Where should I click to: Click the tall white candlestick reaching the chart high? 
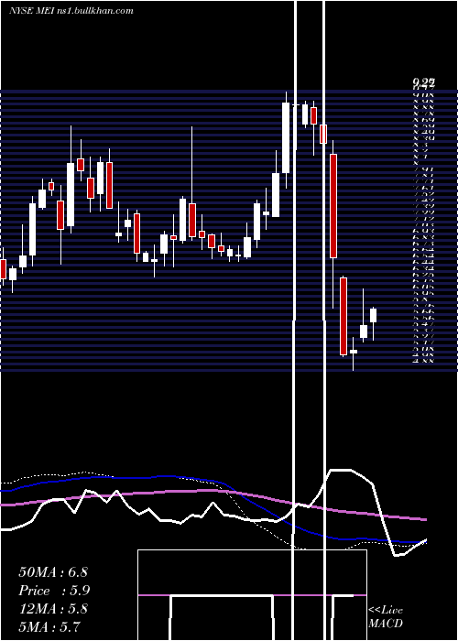click(286, 138)
